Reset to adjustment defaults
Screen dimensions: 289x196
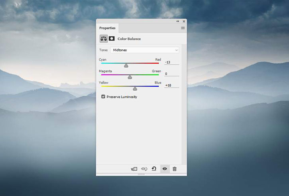[x=154, y=169]
